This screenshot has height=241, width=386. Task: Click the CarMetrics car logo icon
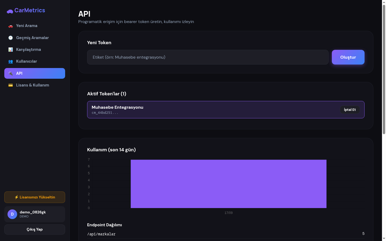tap(10, 12)
